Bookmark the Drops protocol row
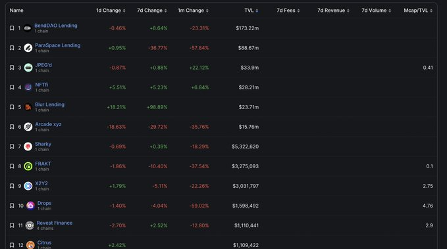 click(12, 206)
